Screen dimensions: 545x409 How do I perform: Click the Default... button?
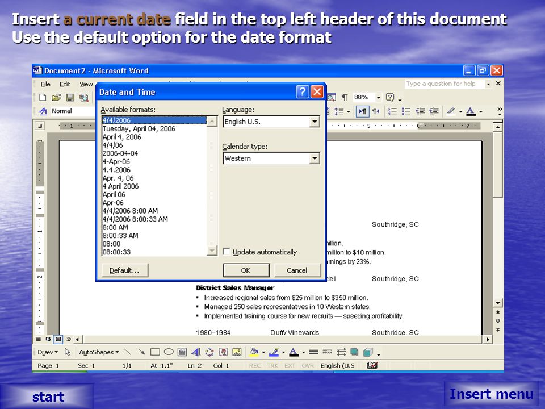124,270
